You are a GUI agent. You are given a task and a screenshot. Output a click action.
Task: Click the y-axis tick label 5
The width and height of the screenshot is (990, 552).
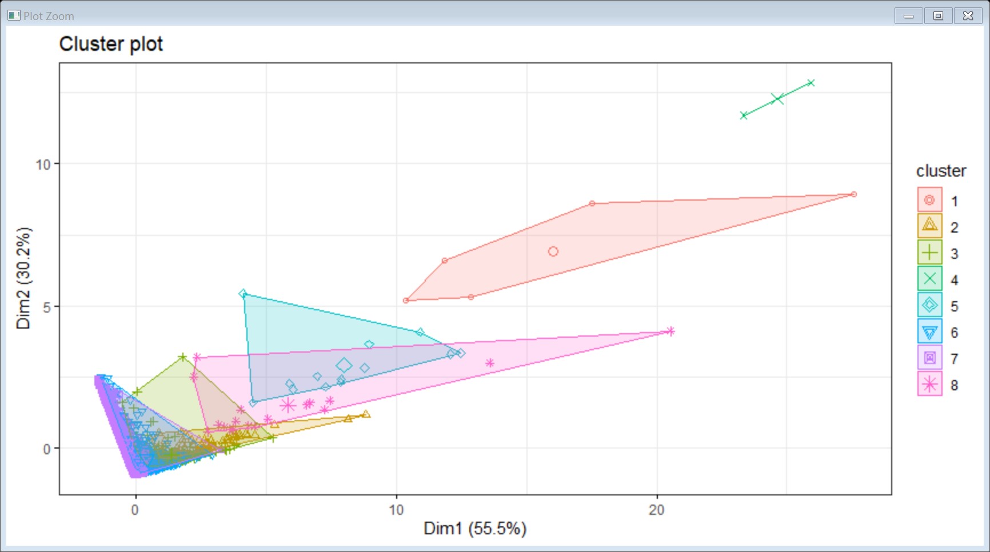[x=47, y=307]
